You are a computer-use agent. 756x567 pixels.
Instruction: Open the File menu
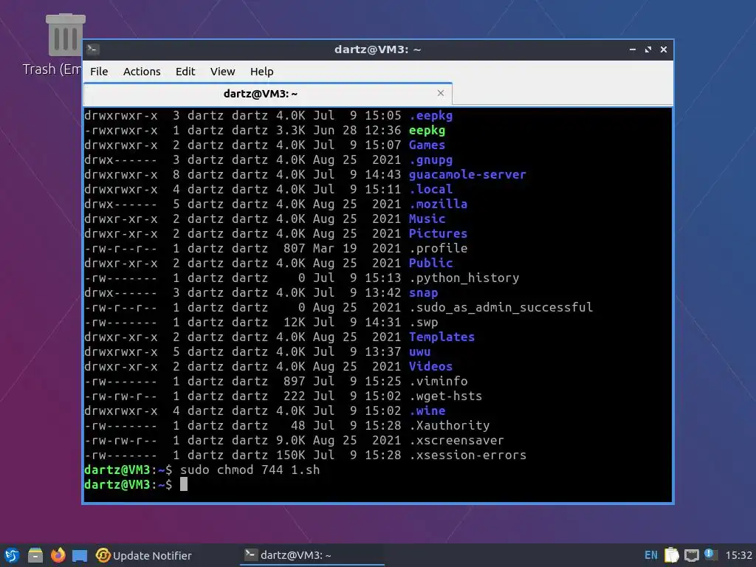[x=99, y=72]
